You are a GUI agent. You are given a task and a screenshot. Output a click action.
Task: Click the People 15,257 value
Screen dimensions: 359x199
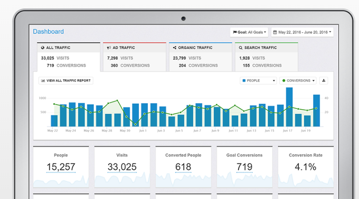[x=61, y=167]
